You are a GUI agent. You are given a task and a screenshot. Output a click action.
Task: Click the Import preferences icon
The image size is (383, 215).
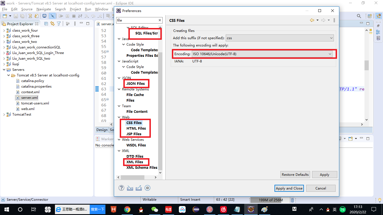tap(130, 188)
